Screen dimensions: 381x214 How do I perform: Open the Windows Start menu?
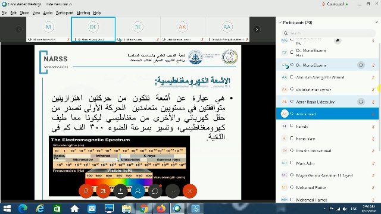tap(7, 209)
